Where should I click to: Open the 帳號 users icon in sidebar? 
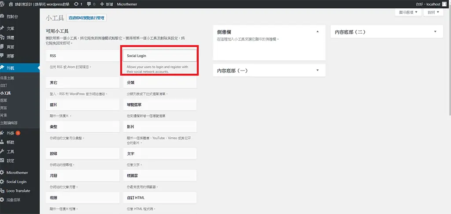click(x=2, y=142)
